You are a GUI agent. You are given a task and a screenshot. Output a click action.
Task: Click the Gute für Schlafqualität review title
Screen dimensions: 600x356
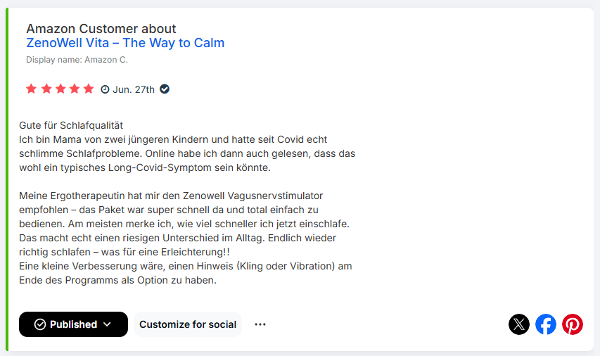71,125
